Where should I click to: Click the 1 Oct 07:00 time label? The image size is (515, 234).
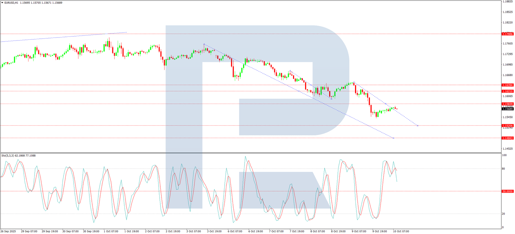pyautogui.click(x=111, y=231)
